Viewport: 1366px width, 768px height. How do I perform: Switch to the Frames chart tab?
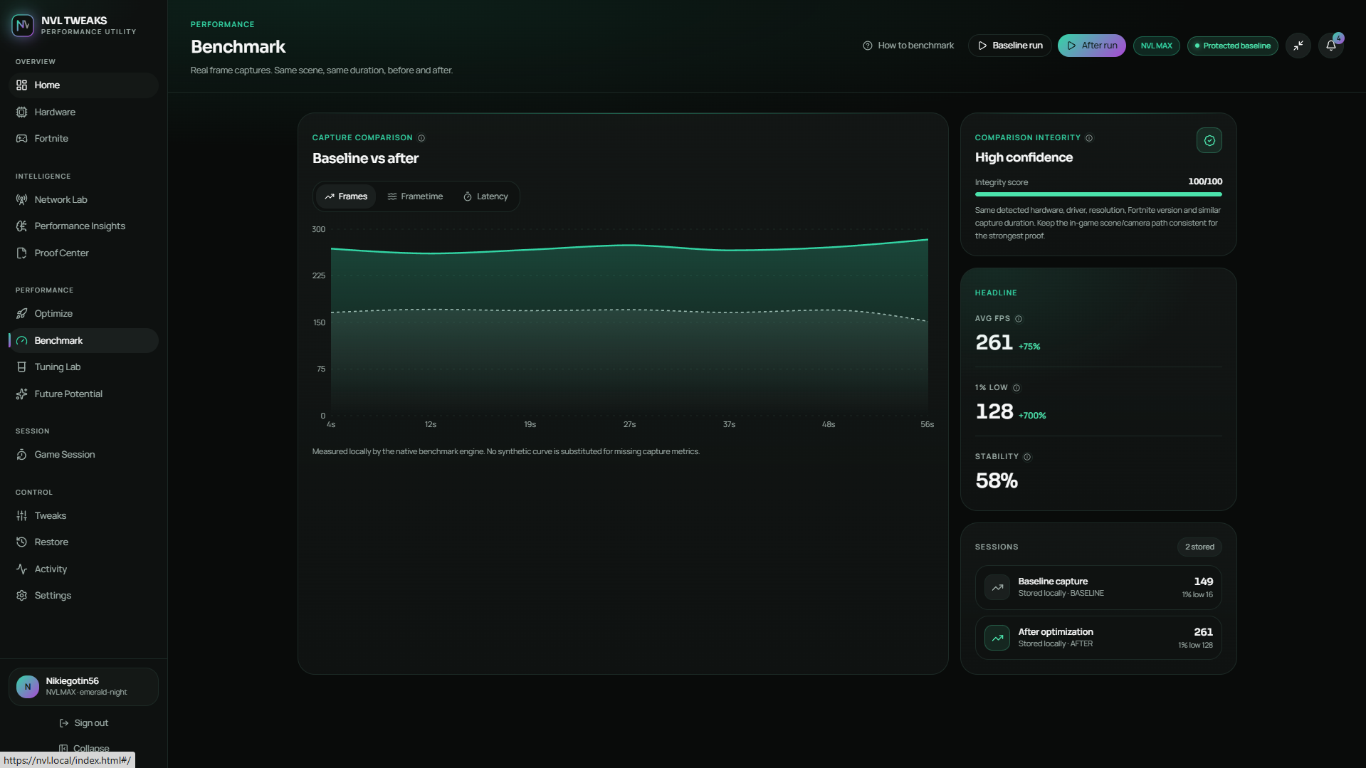click(x=346, y=196)
